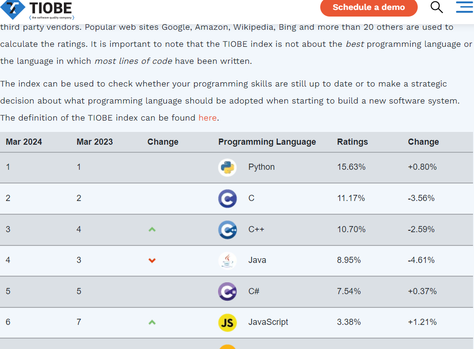The width and height of the screenshot is (474, 349).
Task: Click the C# language name
Action: pyautogui.click(x=254, y=291)
